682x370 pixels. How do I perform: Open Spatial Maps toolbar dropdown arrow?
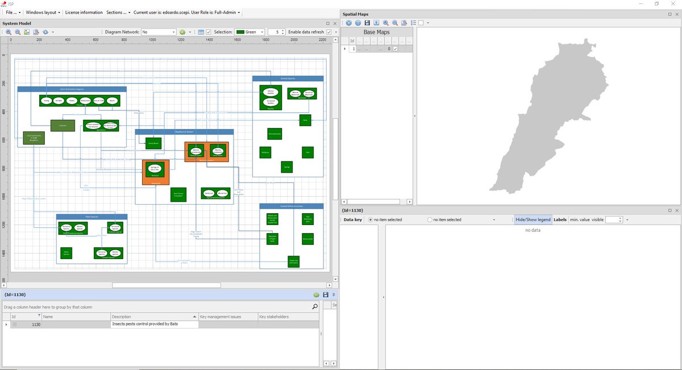[x=428, y=23]
